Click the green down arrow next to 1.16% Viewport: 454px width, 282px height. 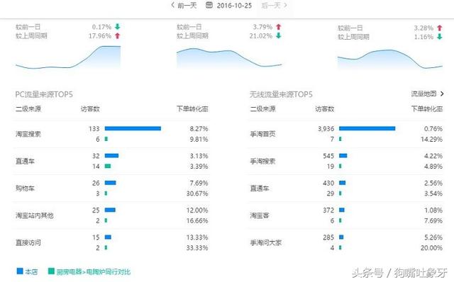(440, 37)
